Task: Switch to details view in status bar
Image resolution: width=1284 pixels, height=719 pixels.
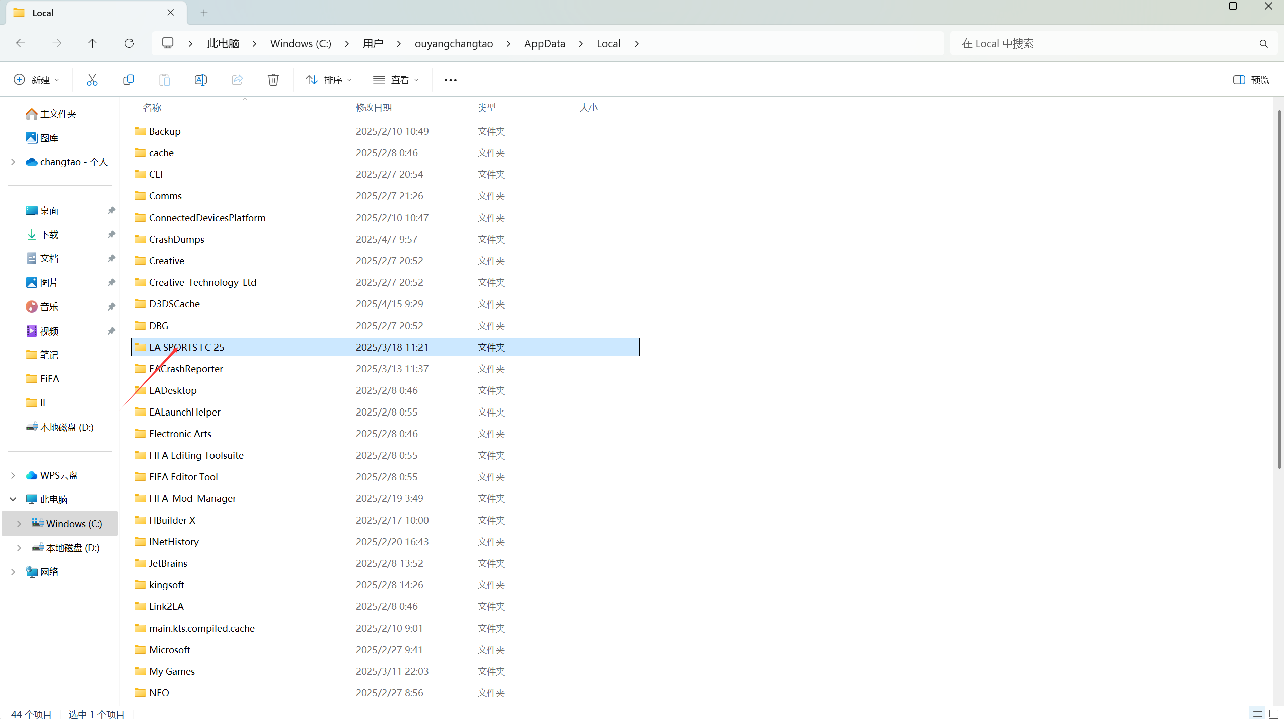Action: tap(1257, 713)
